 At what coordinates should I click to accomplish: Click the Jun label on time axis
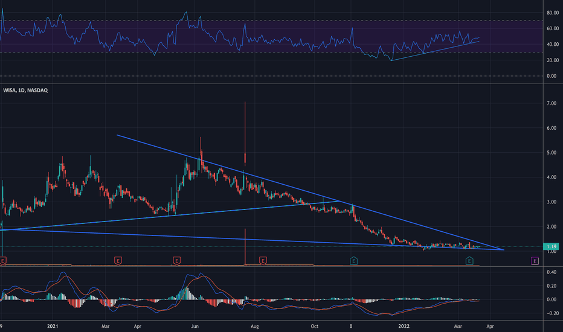[x=195, y=326]
